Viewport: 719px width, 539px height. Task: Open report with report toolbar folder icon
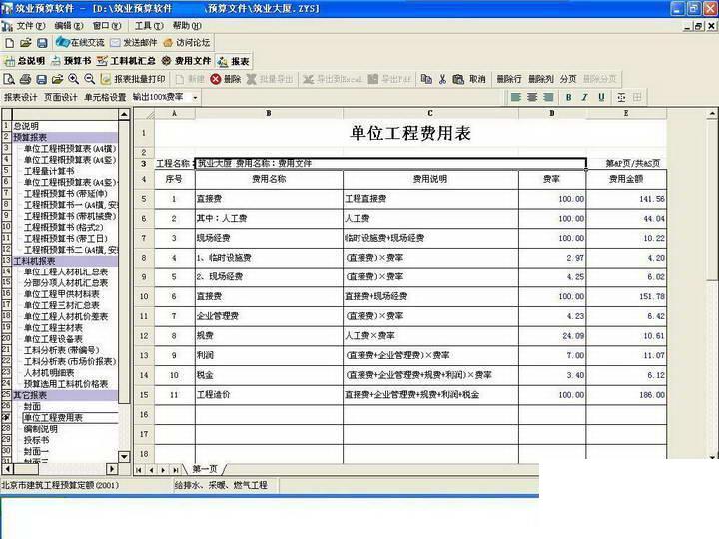coord(57,79)
